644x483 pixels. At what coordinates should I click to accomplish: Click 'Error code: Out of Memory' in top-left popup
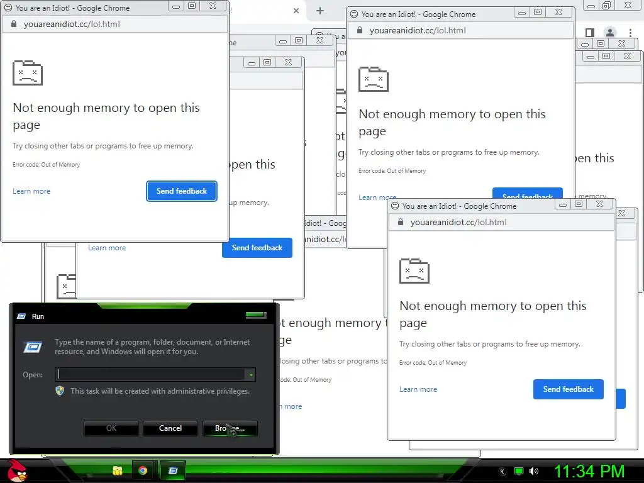(46, 164)
